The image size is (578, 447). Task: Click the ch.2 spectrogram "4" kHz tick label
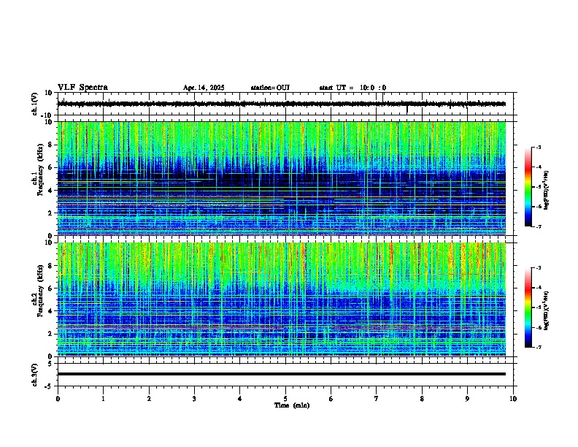(50, 311)
